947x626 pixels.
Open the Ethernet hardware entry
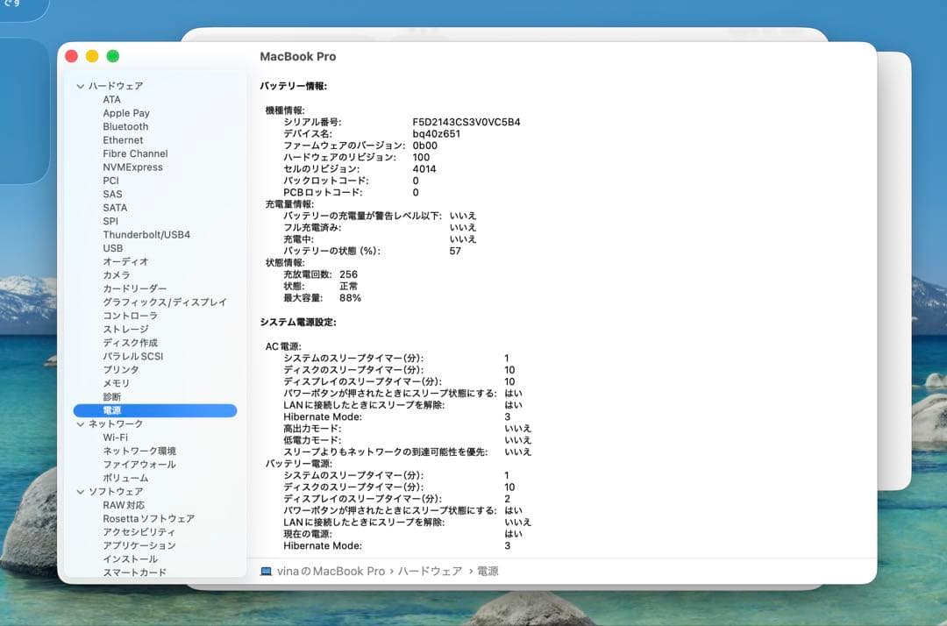point(123,140)
